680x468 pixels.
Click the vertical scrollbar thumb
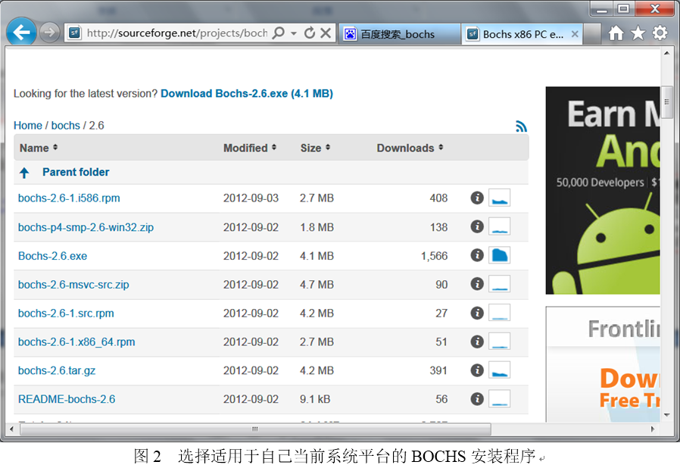coord(666,102)
